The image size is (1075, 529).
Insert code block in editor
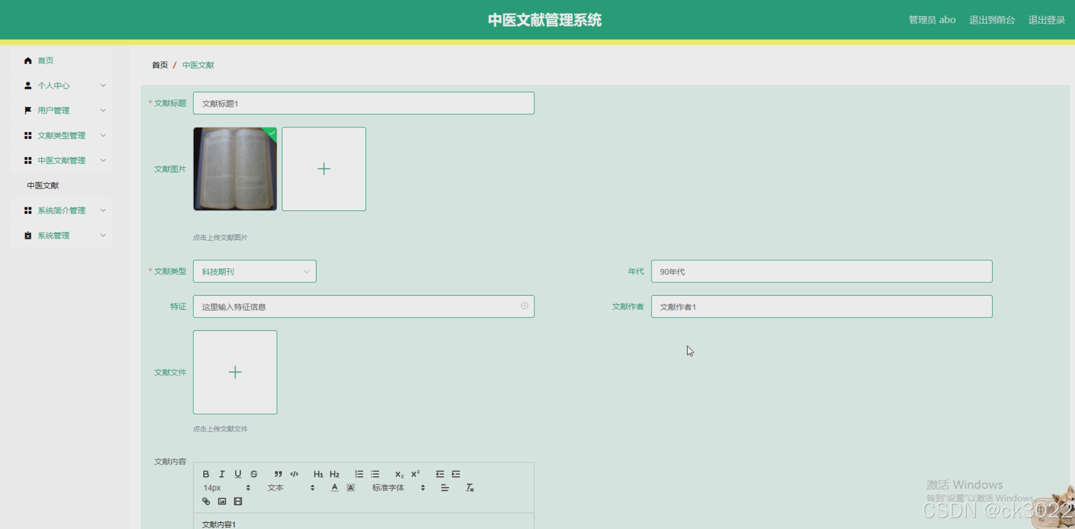(x=295, y=474)
